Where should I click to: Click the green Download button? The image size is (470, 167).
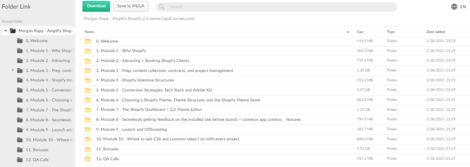tap(96, 6)
